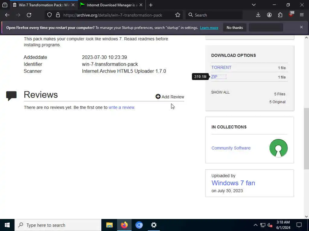Open the Firefox downloads panel
The width and height of the screenshot is (309, 231).
click(x=258, y=15)
